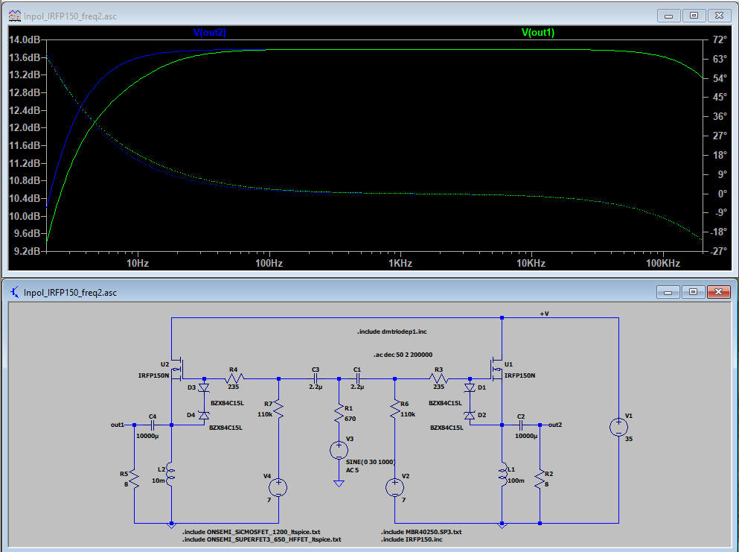Click the AC 5 source value
The height and width of the screenshot is (552, 739).
click(353, 470)
